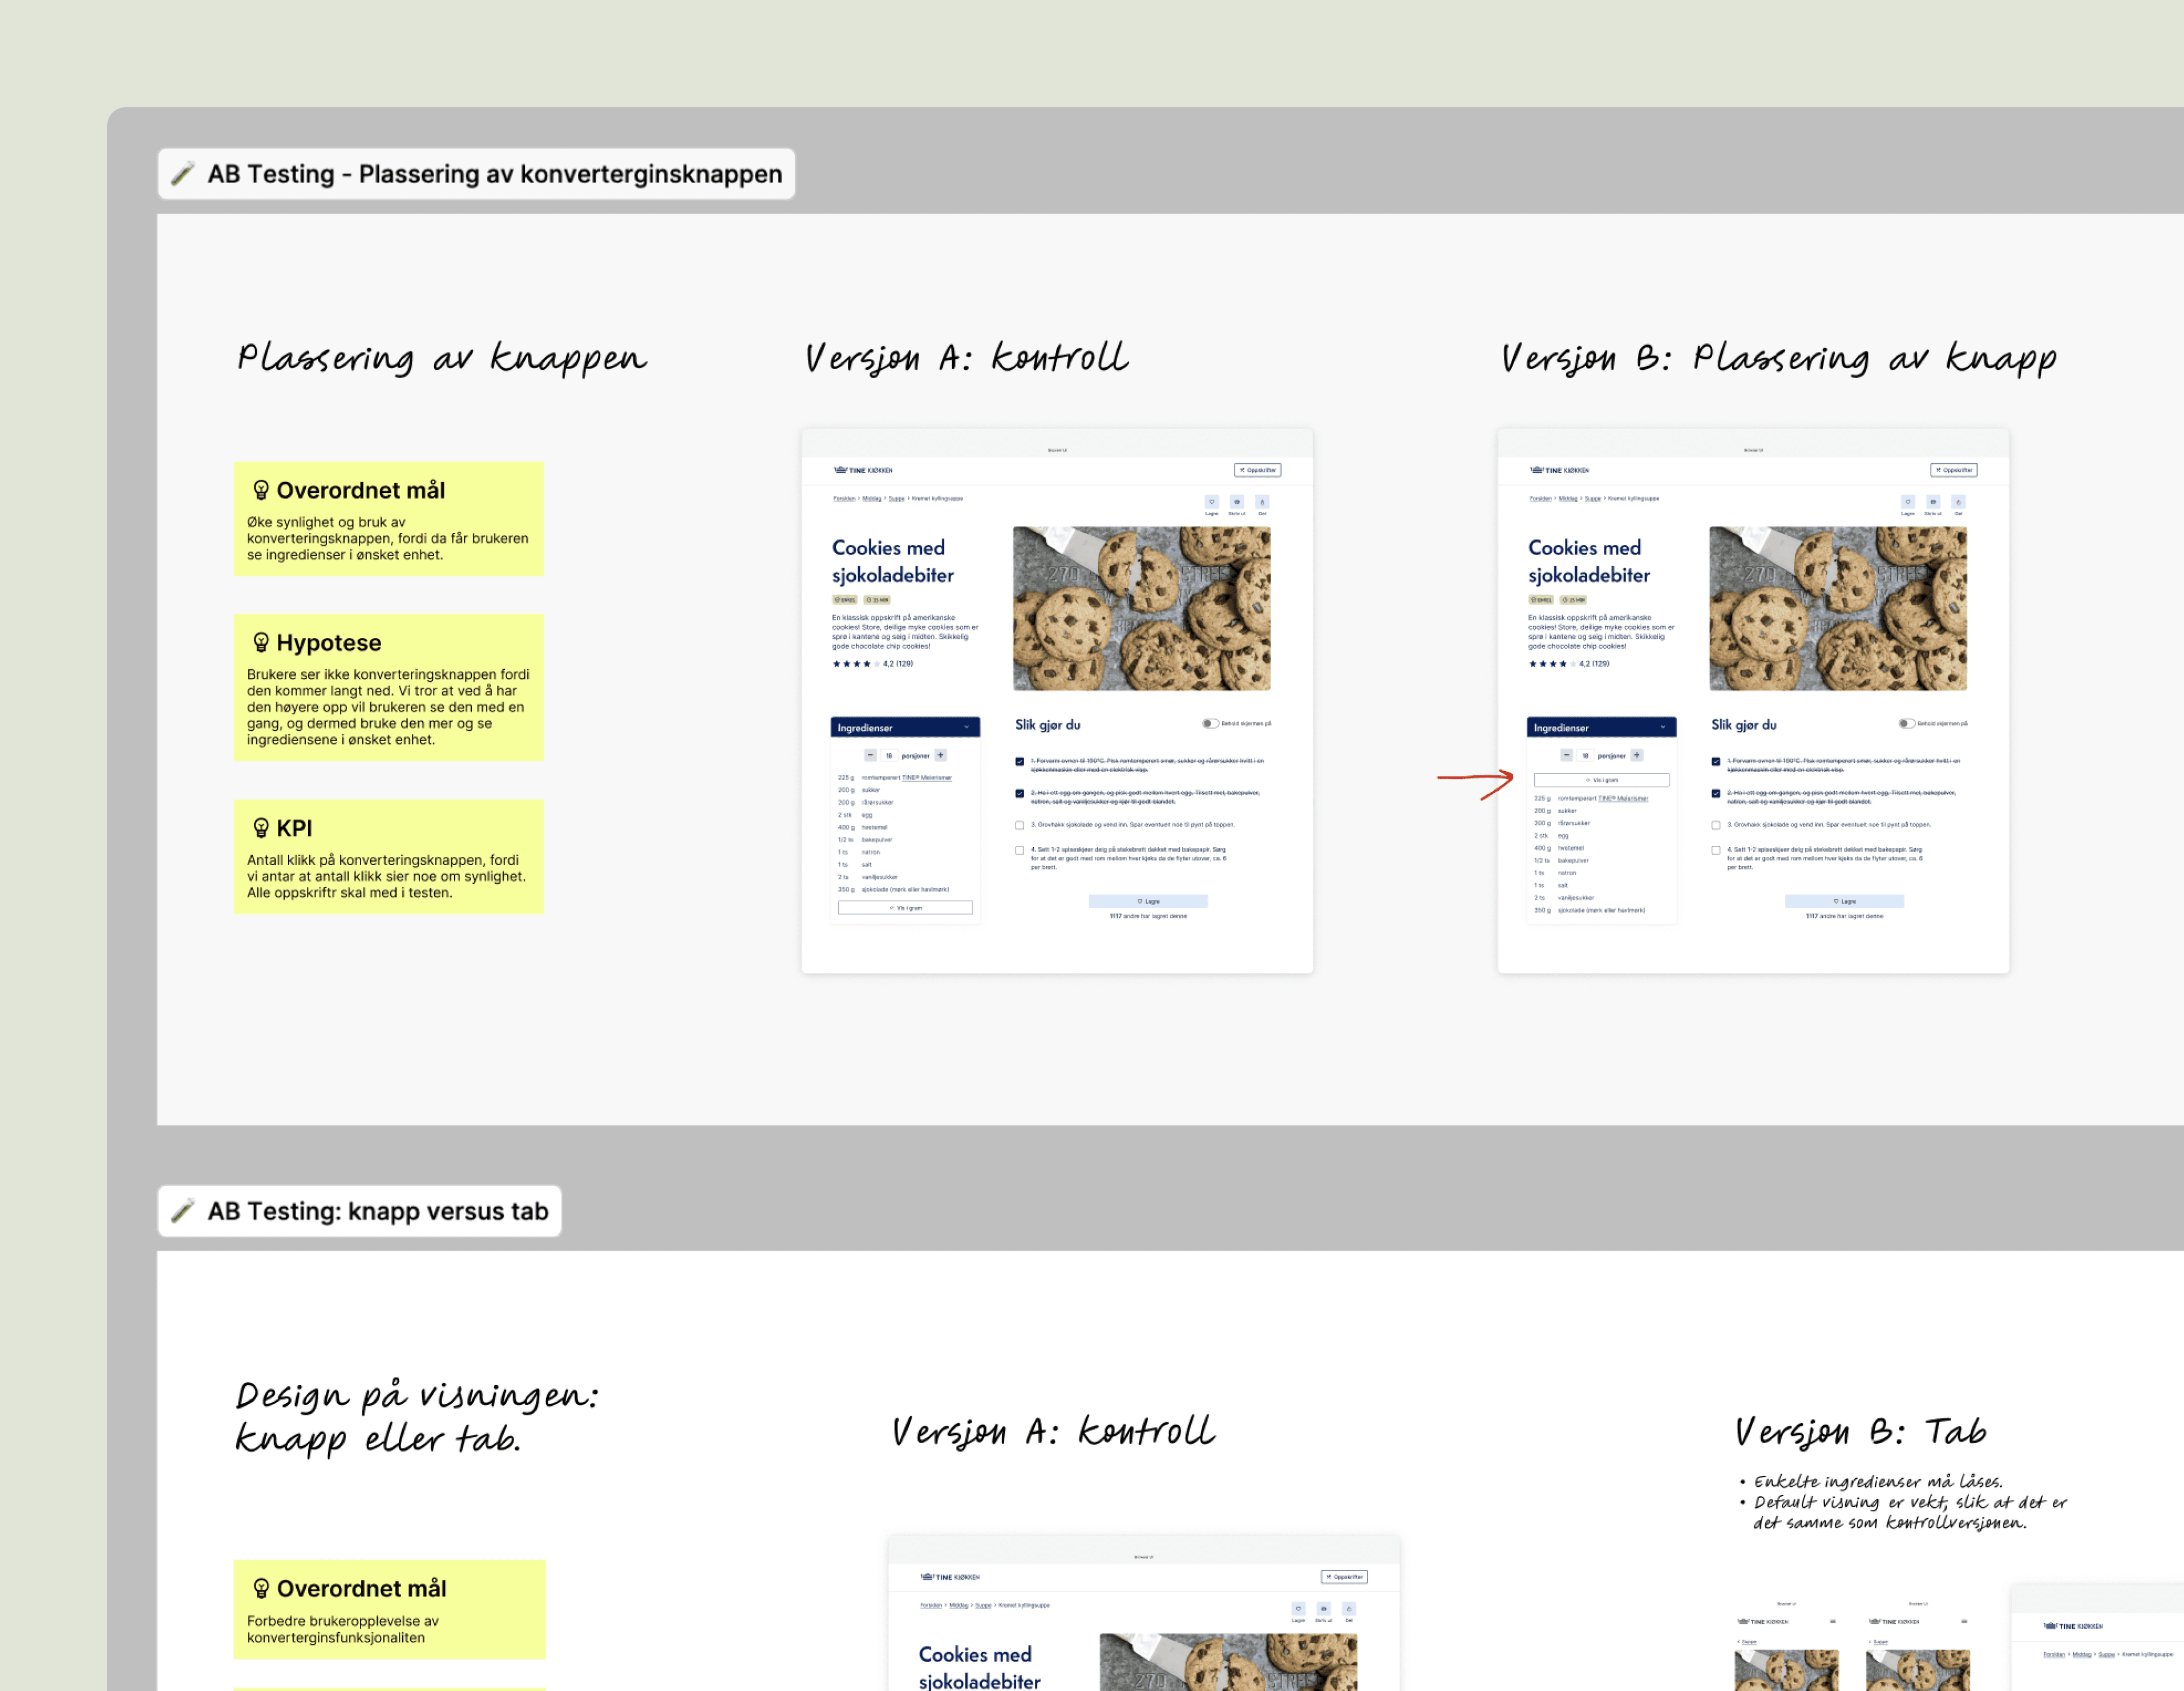The width and height of the screenshot is (2184, 1691).
Task: Click Lagre heart icon in knapp-versus-tab Version A
Action: (x=1298, y=1609)
